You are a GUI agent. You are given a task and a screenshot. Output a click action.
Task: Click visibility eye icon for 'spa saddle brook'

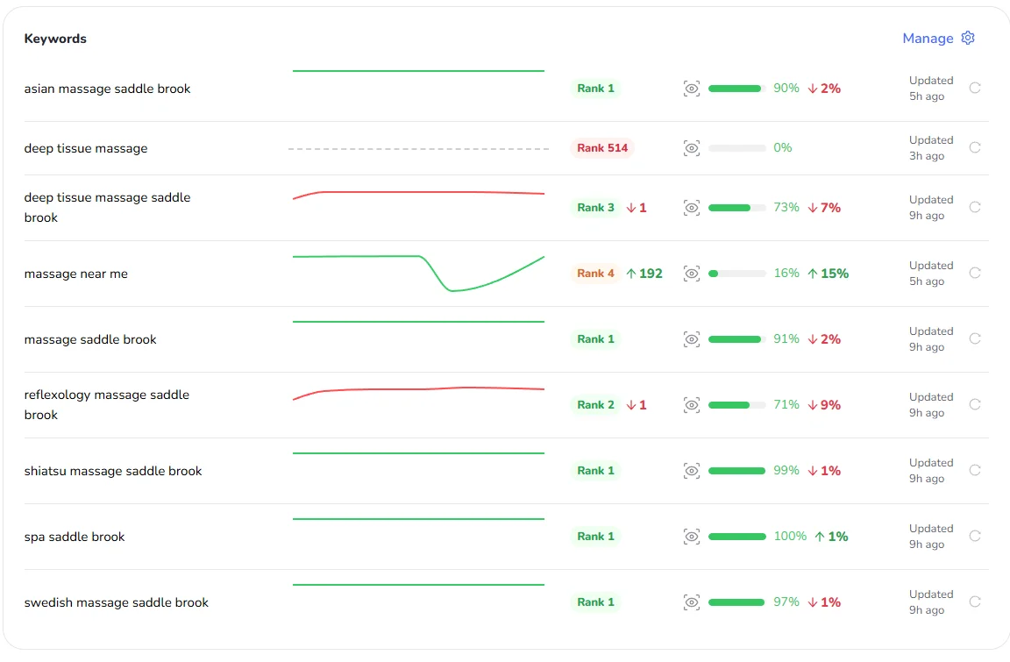tap(692, 537)
